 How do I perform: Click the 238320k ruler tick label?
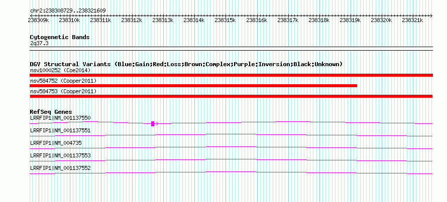381,21
